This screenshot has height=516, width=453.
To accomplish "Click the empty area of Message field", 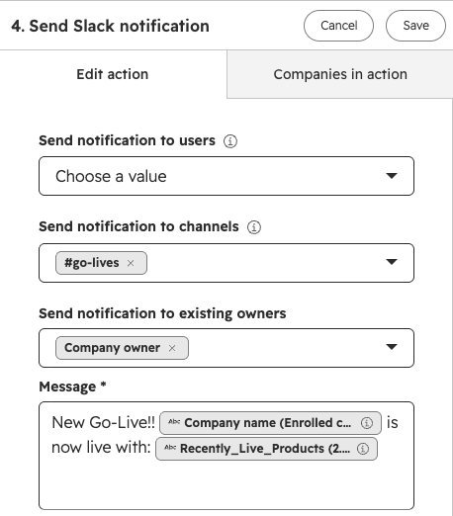I will (x=226, y=484).
